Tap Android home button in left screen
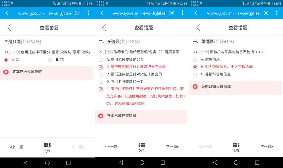283x168 pixels. (x=47, y=163)
